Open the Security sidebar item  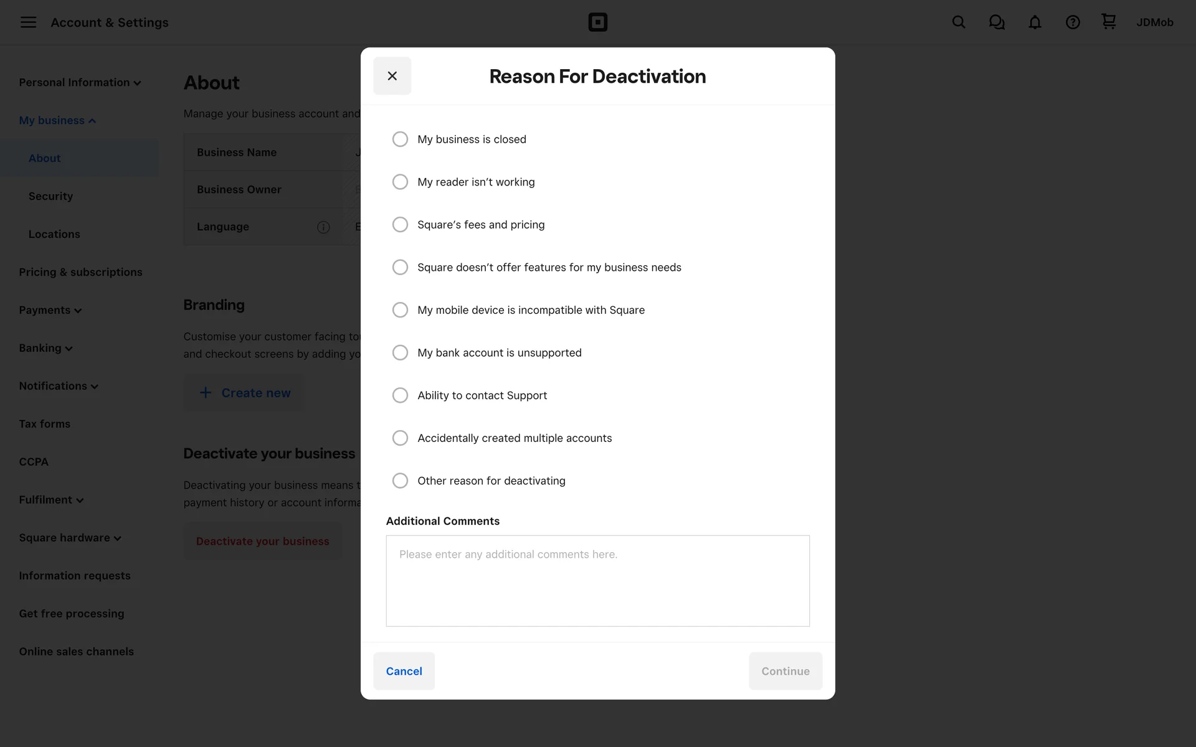[x=50, y=196]
